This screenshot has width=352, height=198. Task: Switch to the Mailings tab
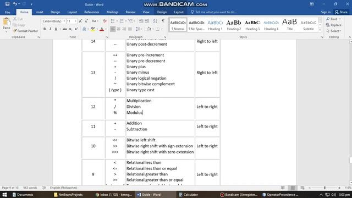tap(112, 12)
